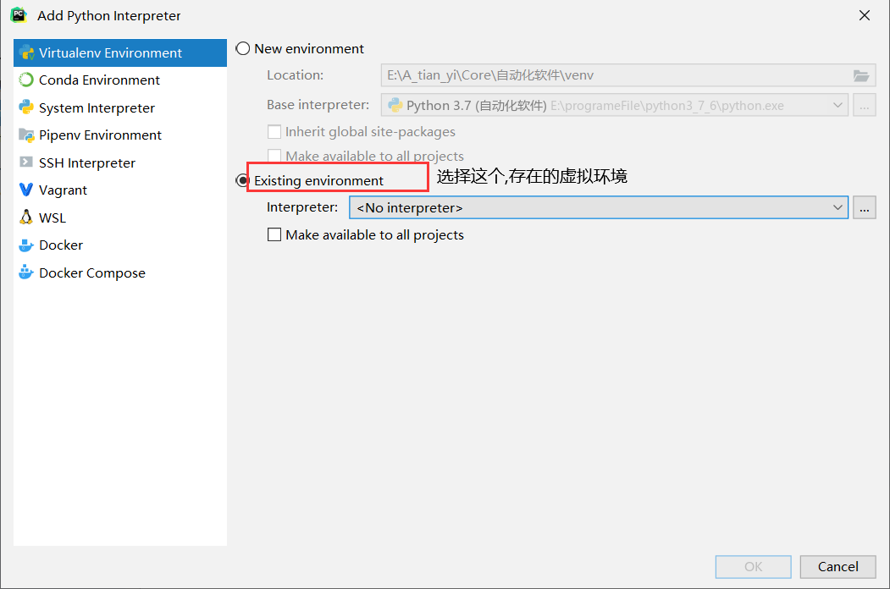Open SSH Interpreter via its terminal icon
The image size is (890, 589).
pyautogui.click(x=24, y=162)
